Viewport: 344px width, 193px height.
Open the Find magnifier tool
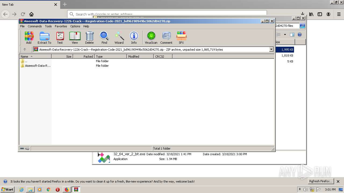104,38
